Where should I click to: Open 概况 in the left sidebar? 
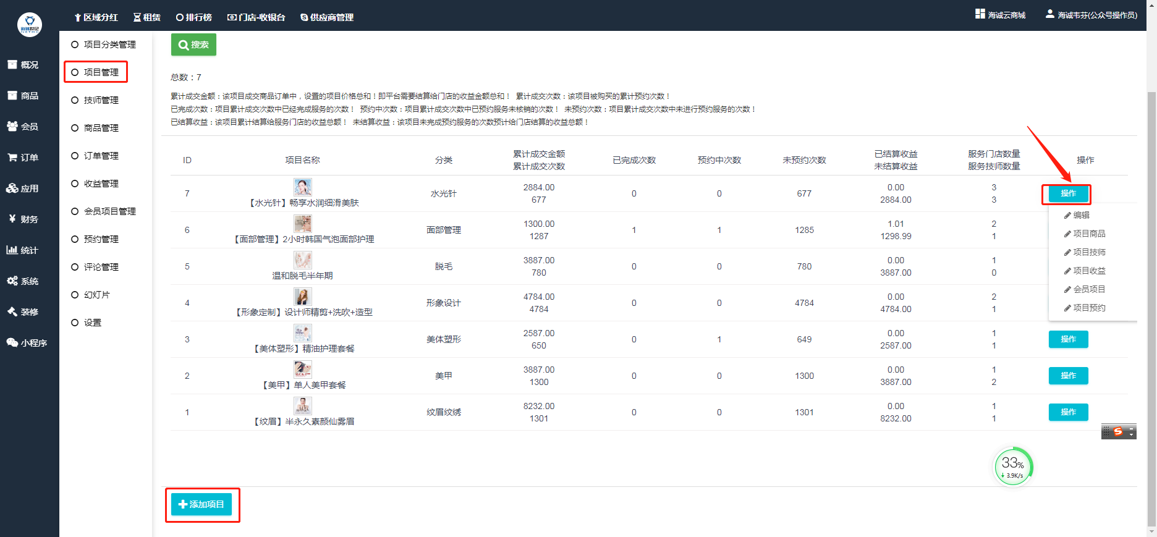pos(23,65)
